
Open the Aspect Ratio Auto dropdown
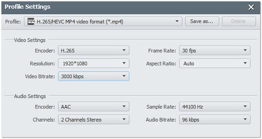[x=215, y=63]
